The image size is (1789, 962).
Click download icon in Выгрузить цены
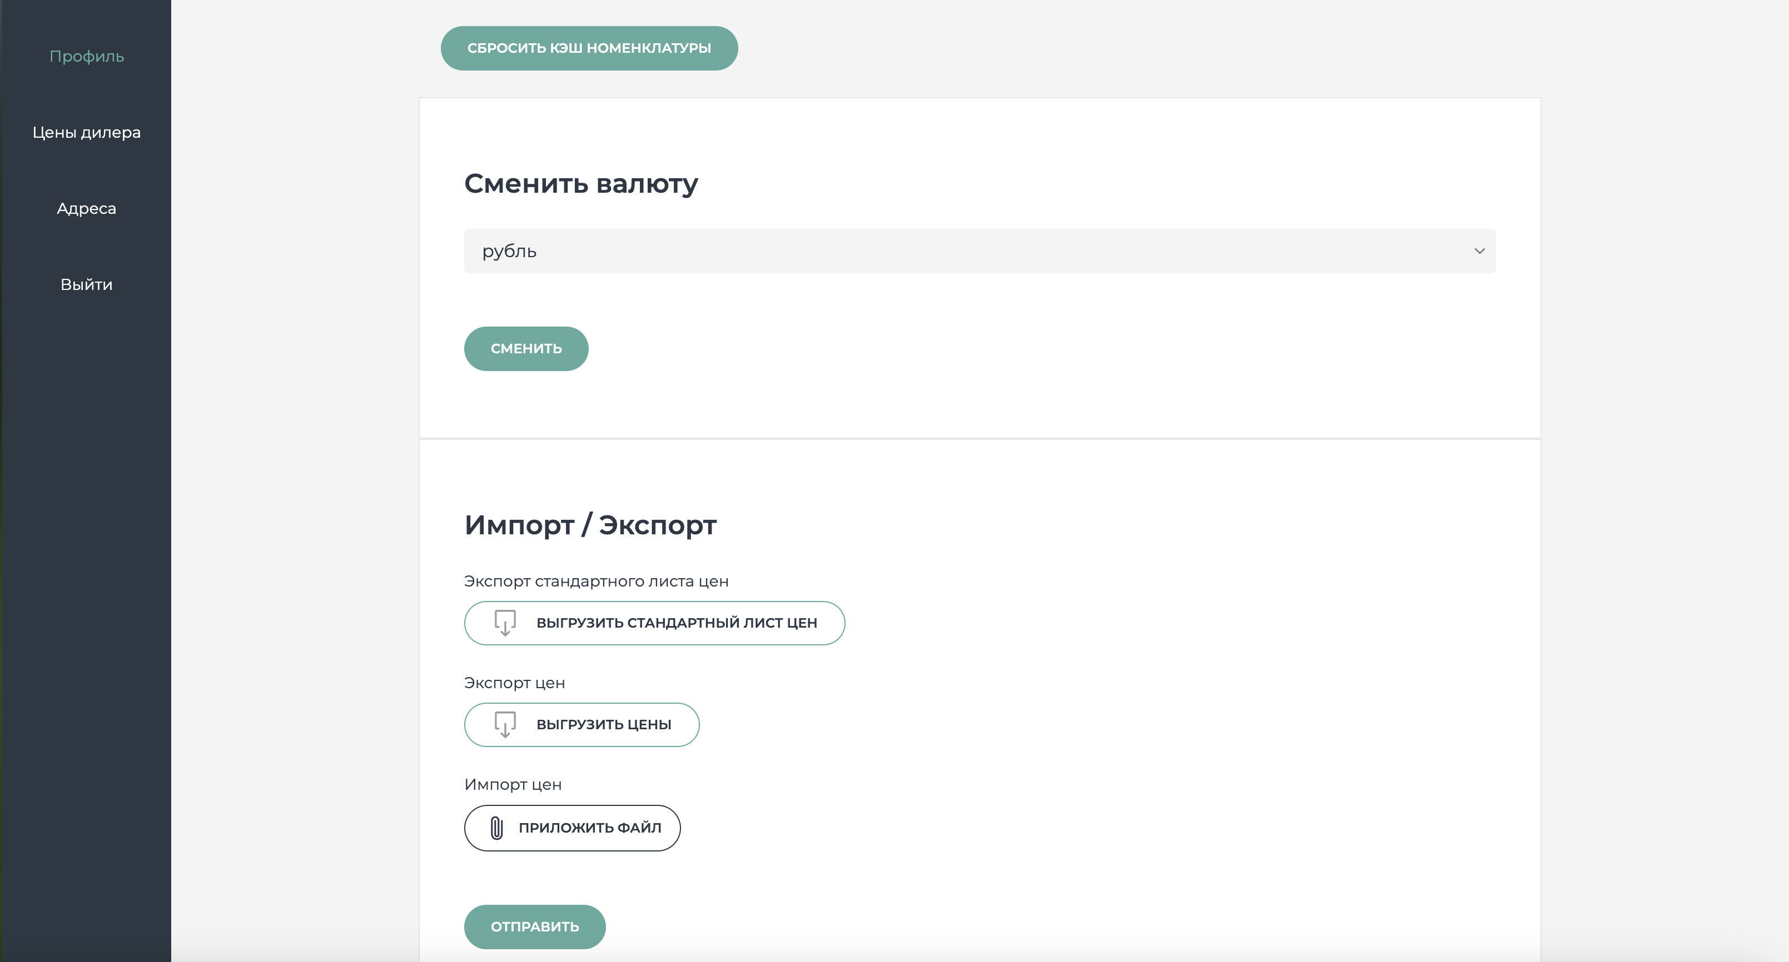(x=505, y=724)
